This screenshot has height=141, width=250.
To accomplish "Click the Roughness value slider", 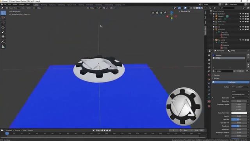I will 239,126.
